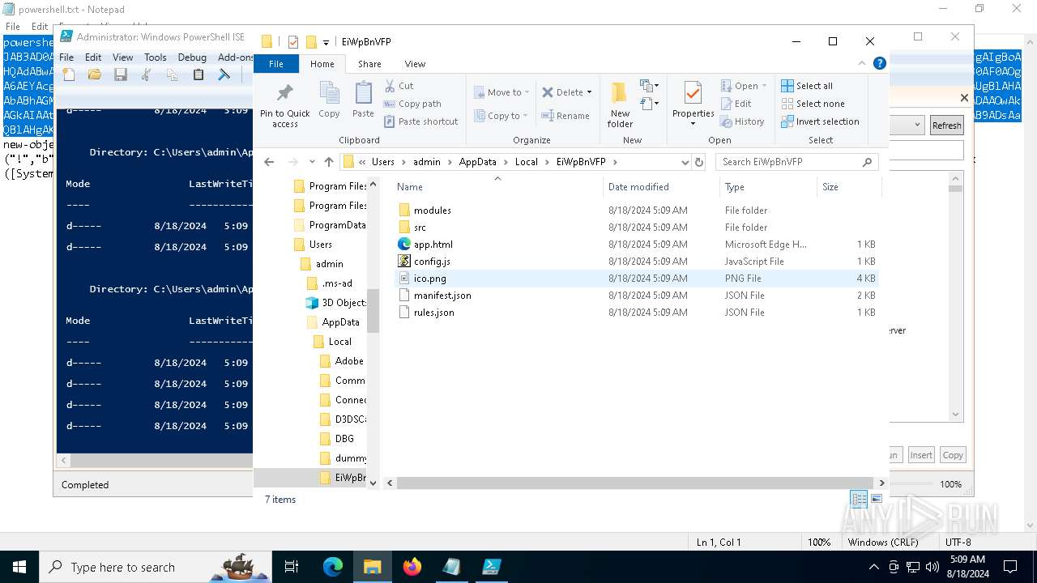
Task: Go up one folder level arrow
Action: click(x=328, y=162)
